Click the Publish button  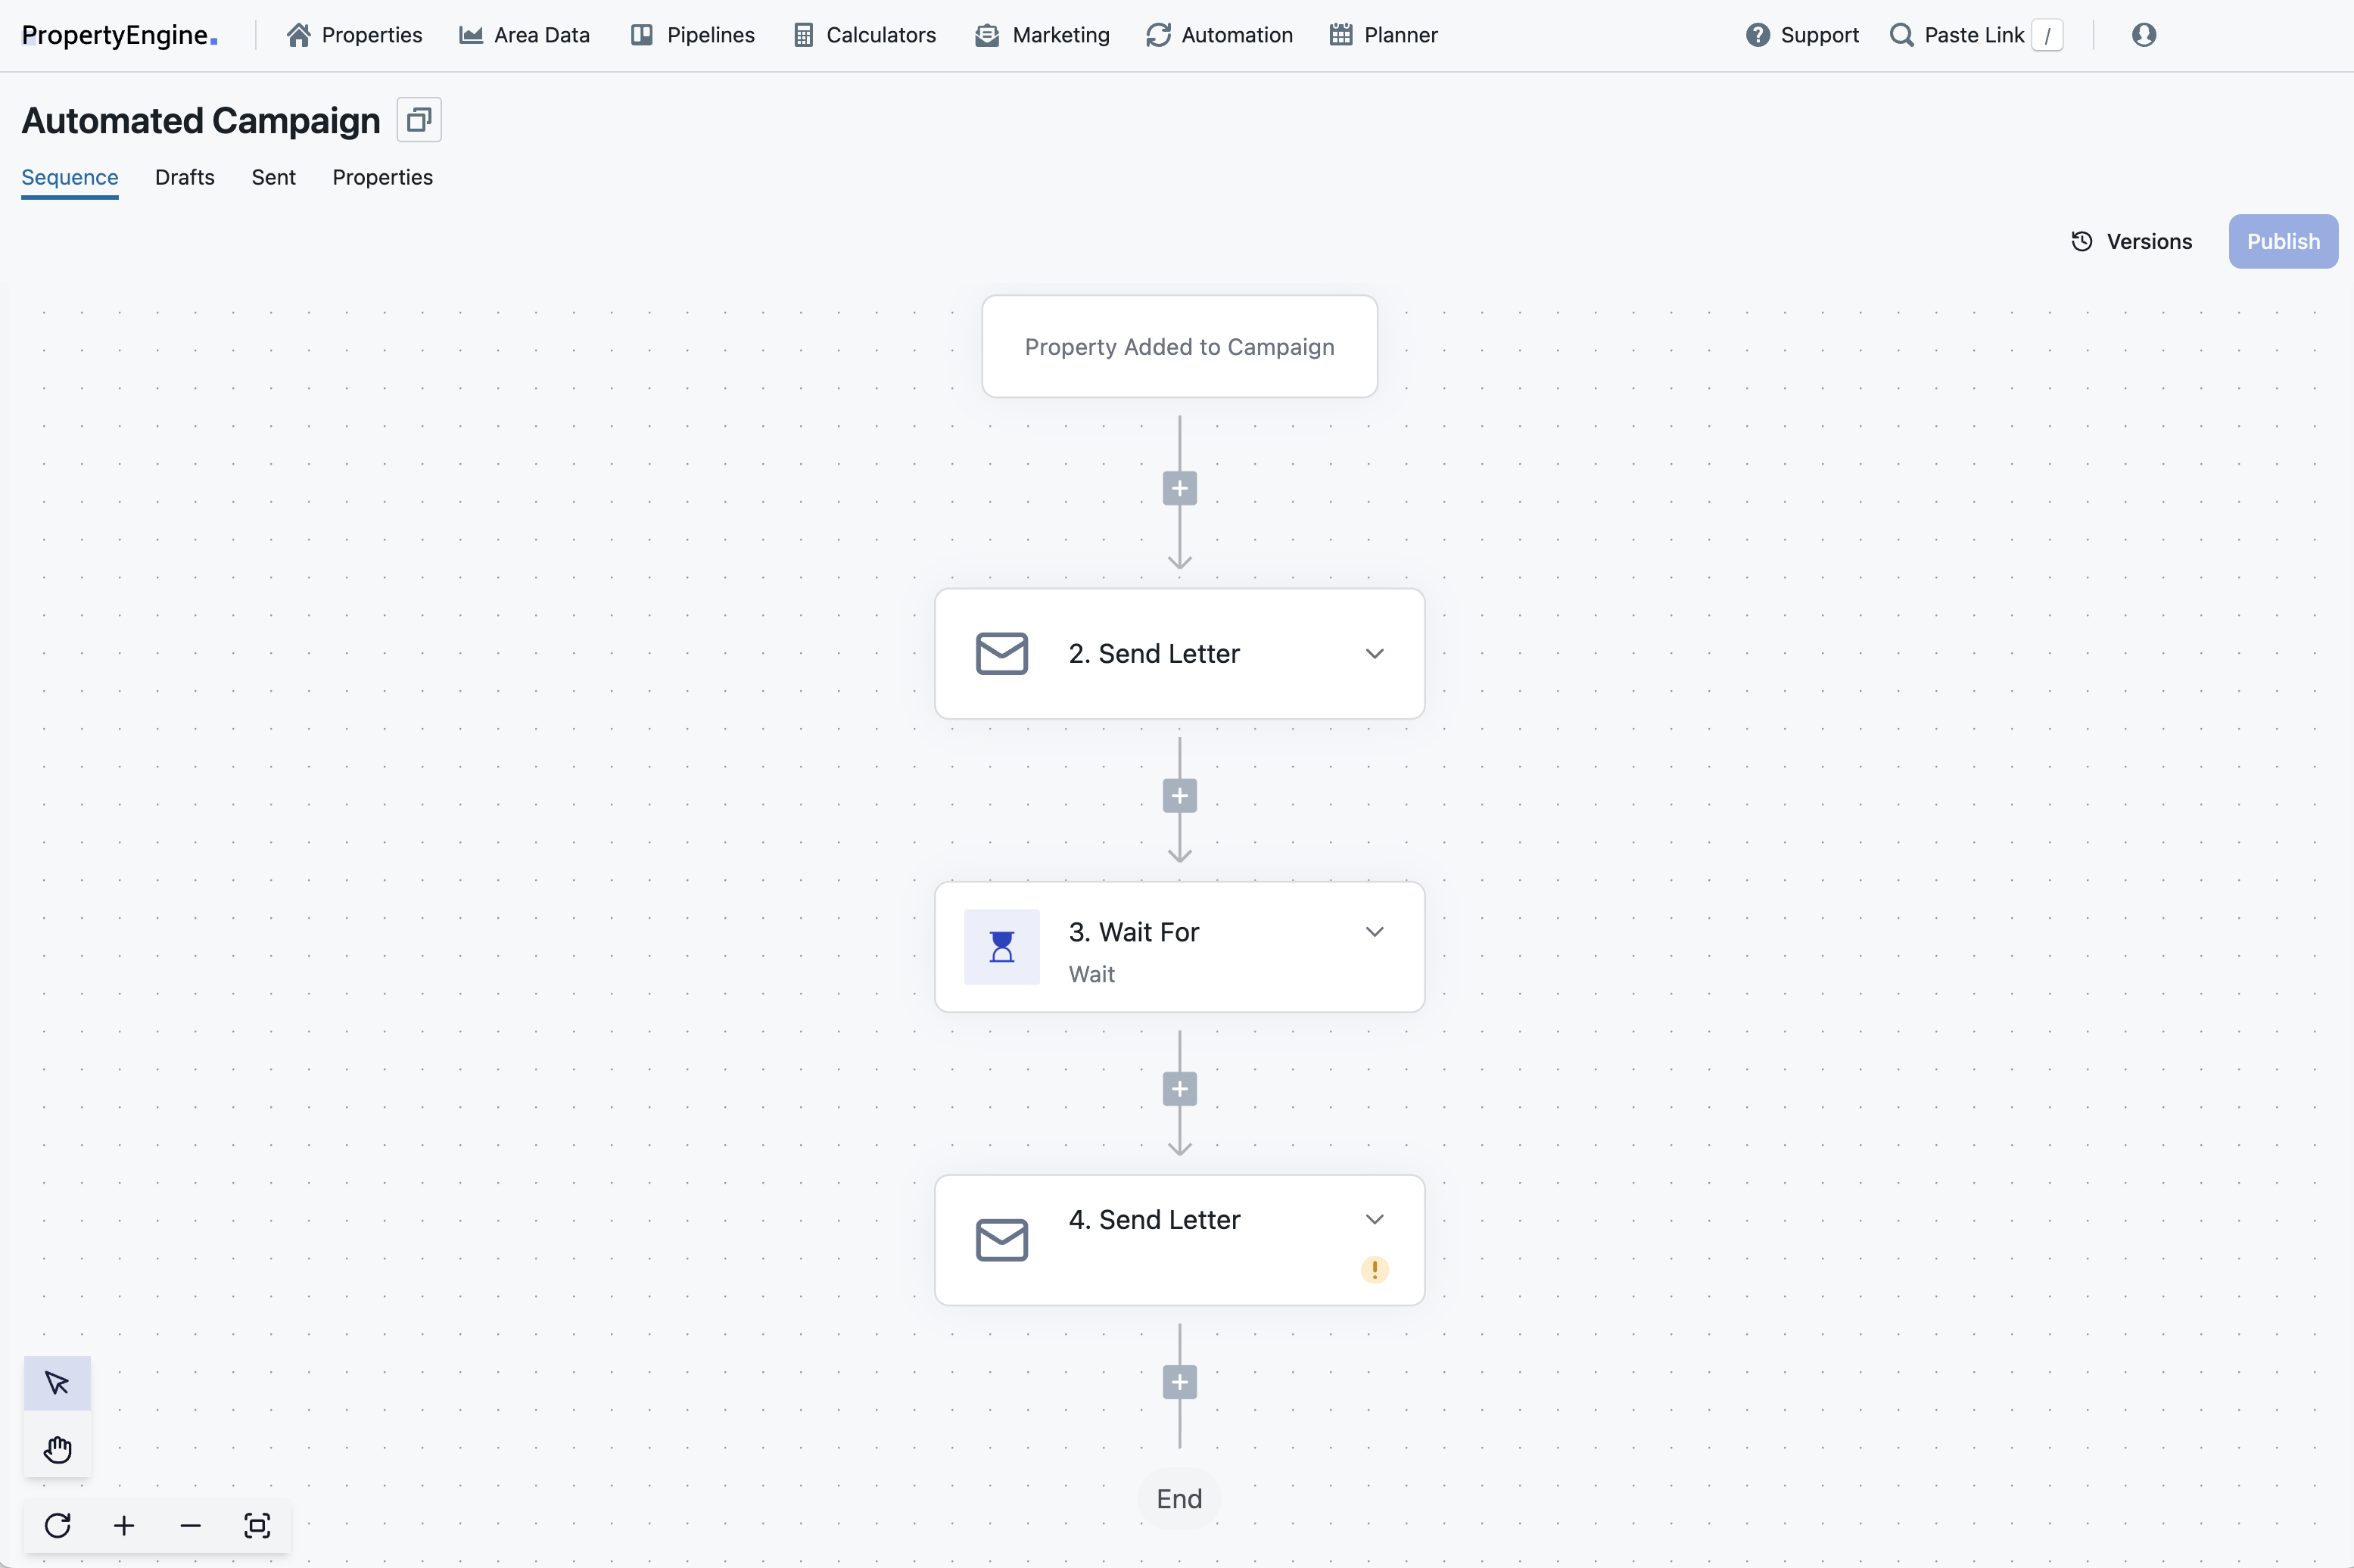tap(2283, 241)
